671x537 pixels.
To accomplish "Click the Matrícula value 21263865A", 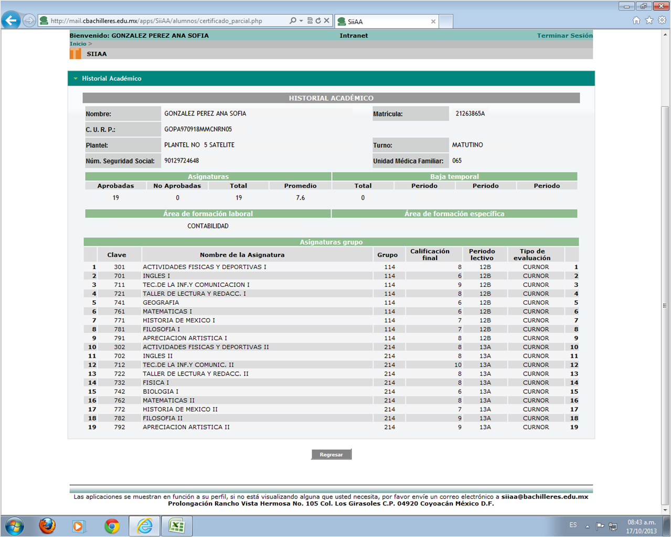I will 470,113.
